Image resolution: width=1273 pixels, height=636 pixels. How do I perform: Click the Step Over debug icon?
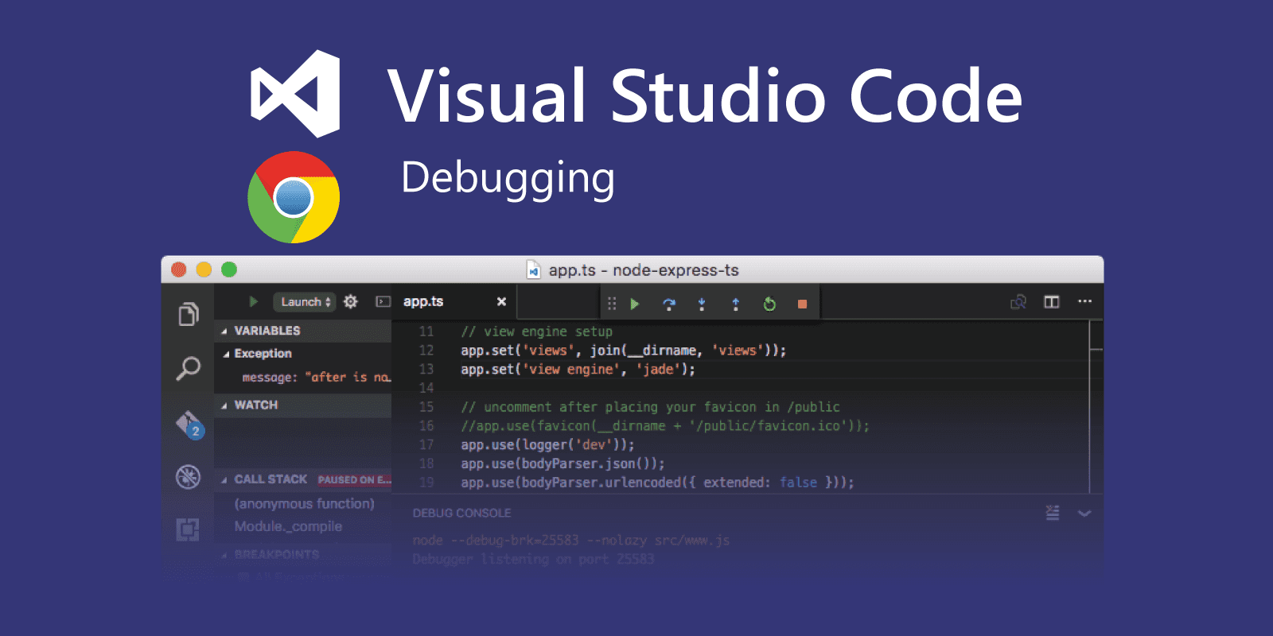(x=669, y=304)
